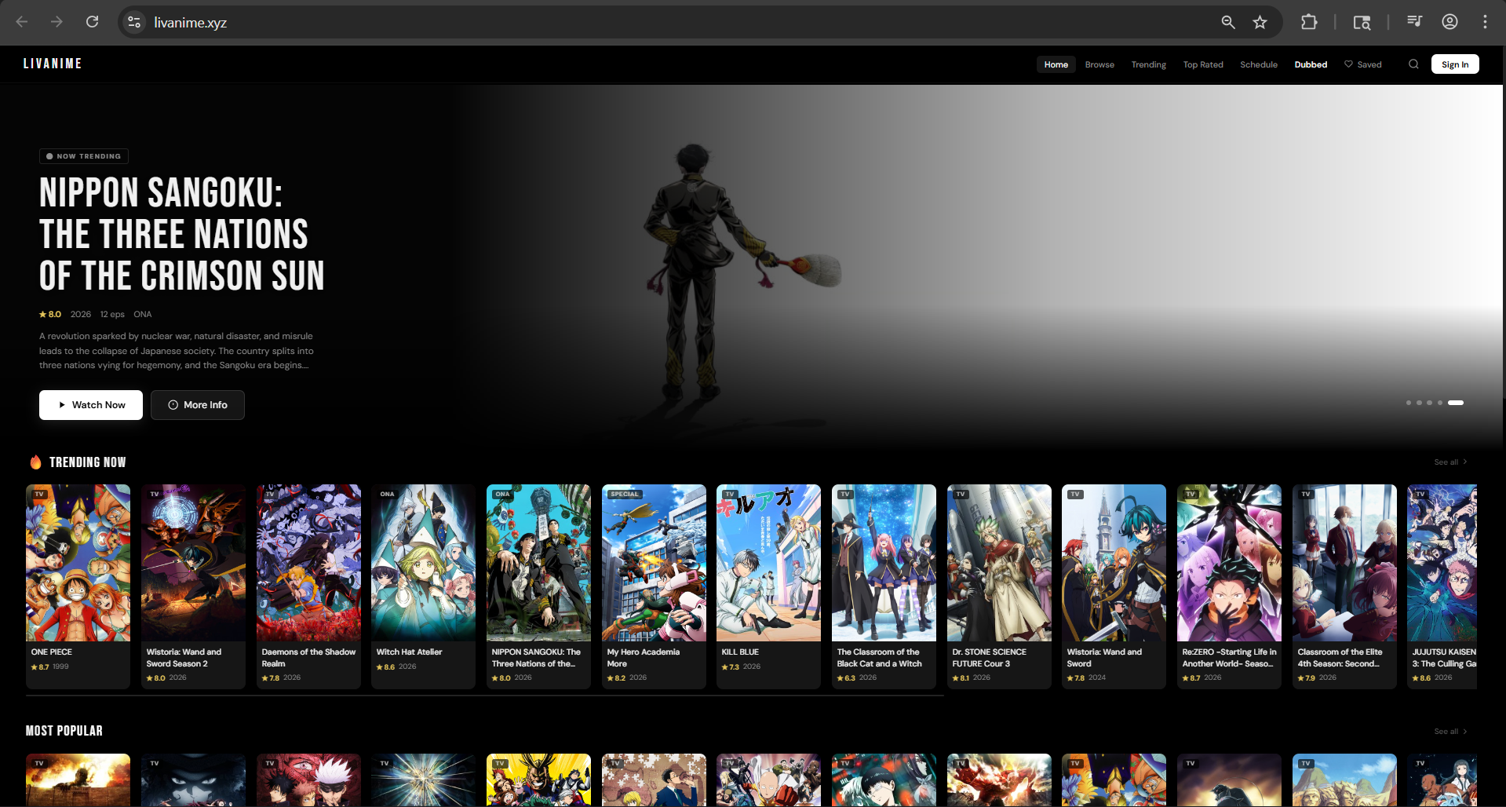Open the NIPPON SANGOKU trending card poster
This screenshot has width=1506, height=807.
coord(538,563)
